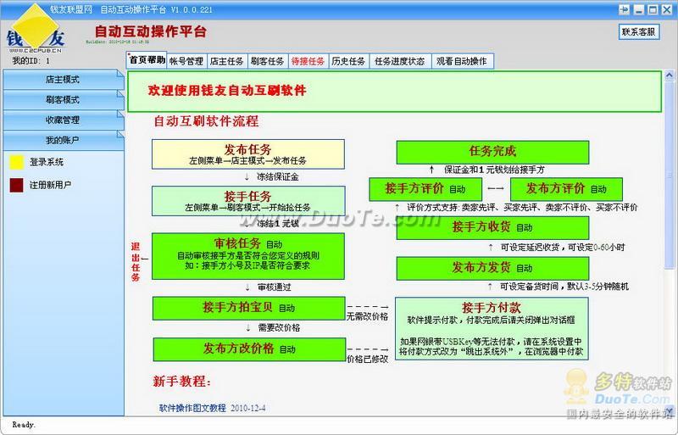
Task: Open the 注册新用户 link
Action: pyautogui.click(x=50, y=185)
